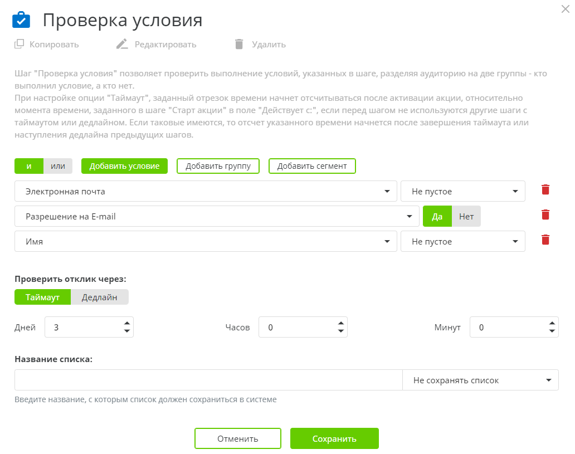Delete the Электронная почта condition row
The height and width of the screenshot is (454, 575).
pos(545,189)
